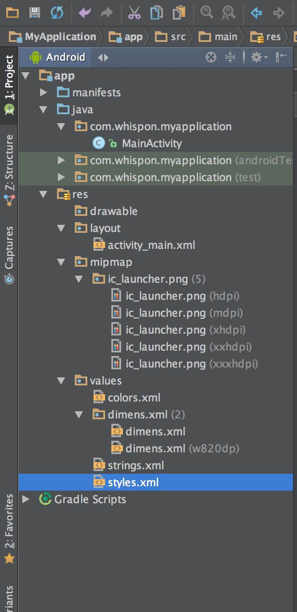The width and height of the screenshot is (297, 612).
Task: Click the Scroll from Source crosshair icon
Action: pyautogui.click(x=211, y=57)
